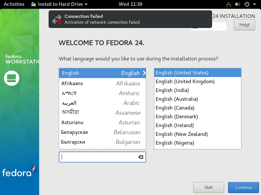Select Afrikaans in the language list

coord(102,84)
